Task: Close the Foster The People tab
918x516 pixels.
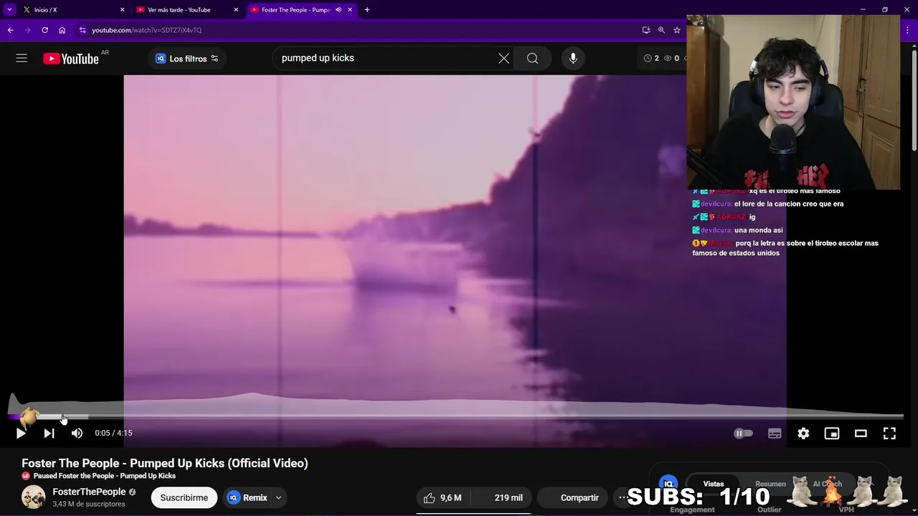Action: pos(350,9)
